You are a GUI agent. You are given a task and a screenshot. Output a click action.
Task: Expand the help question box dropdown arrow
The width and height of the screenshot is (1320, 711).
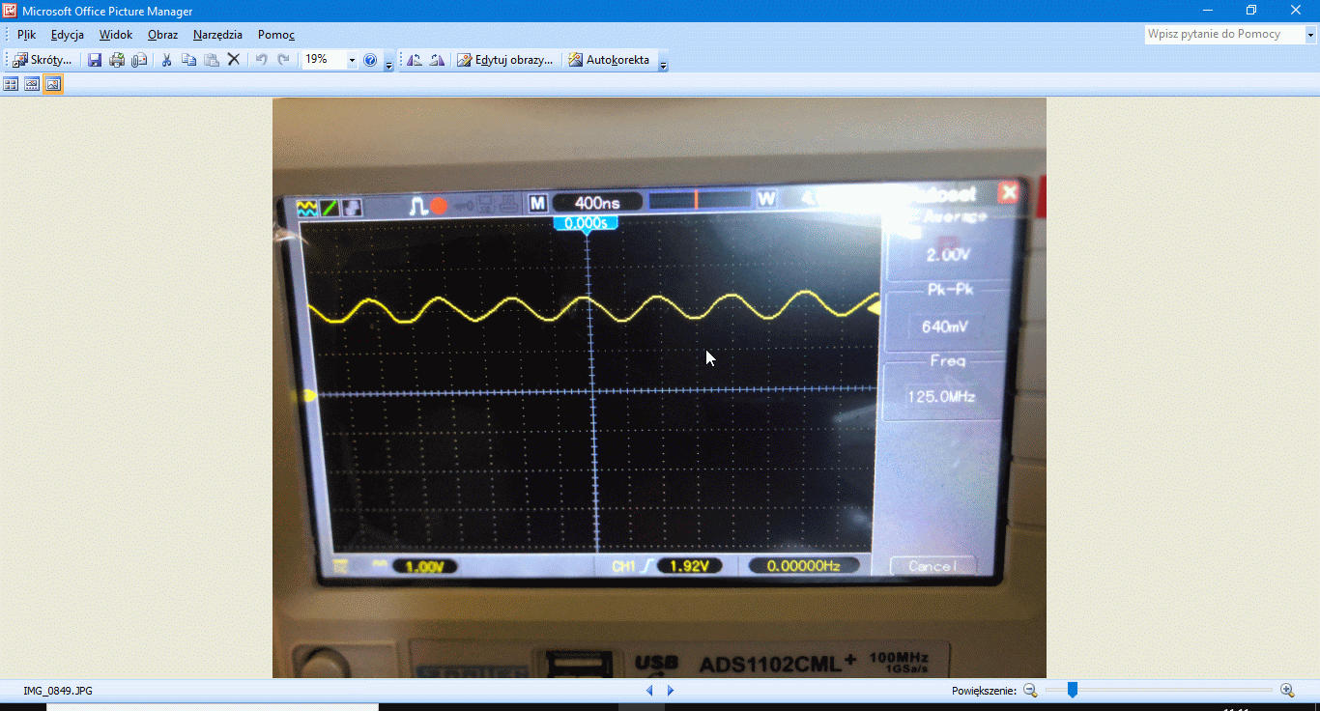point(1311,35)
